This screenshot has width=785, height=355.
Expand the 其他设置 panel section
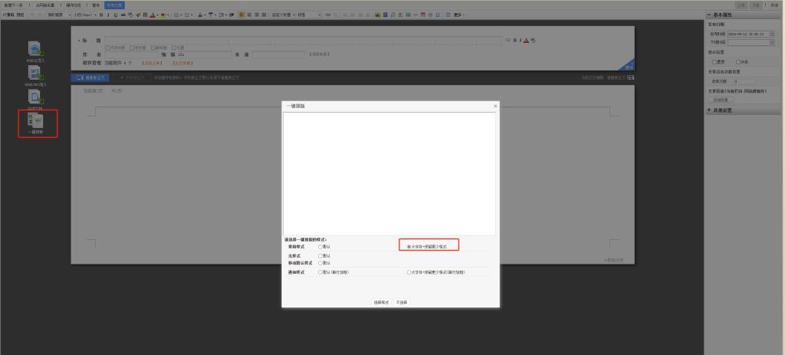pyautogui.click(x=709, y=110)
